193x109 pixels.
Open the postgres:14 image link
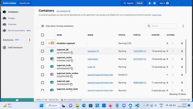[93, 51]
